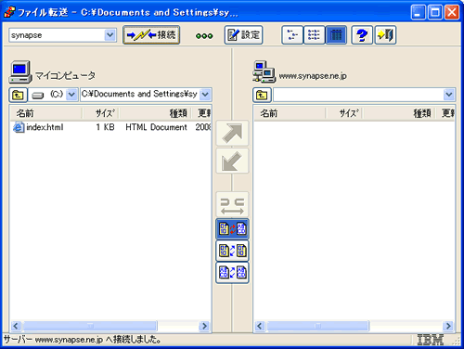
Task: Close the ファイル転送 window
Action: click(452, 13)
